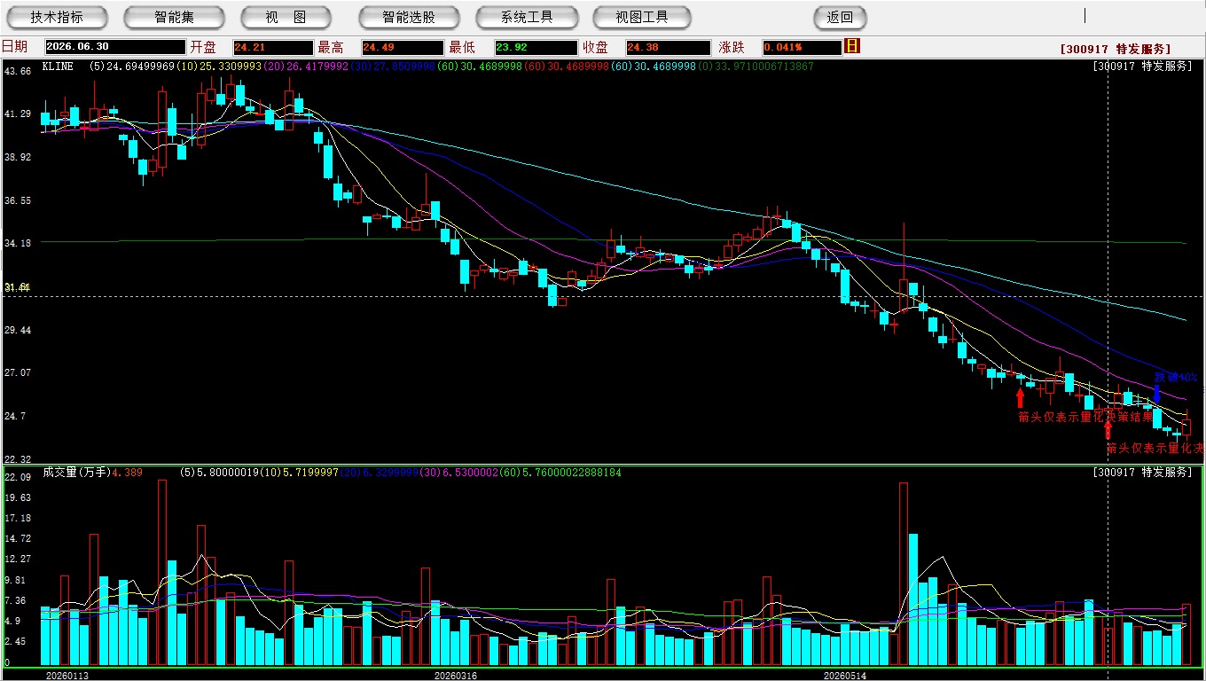Click the blue 跌破10% down arrow marker
Image resolution: width=1206 pixels, height=681 pixels.
pos(1156,393)
